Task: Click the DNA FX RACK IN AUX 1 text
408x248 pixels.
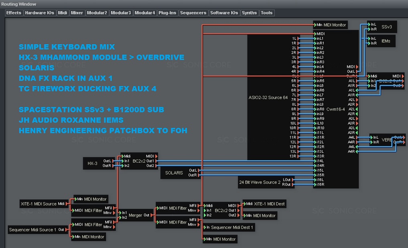Action: click(65, 78)
